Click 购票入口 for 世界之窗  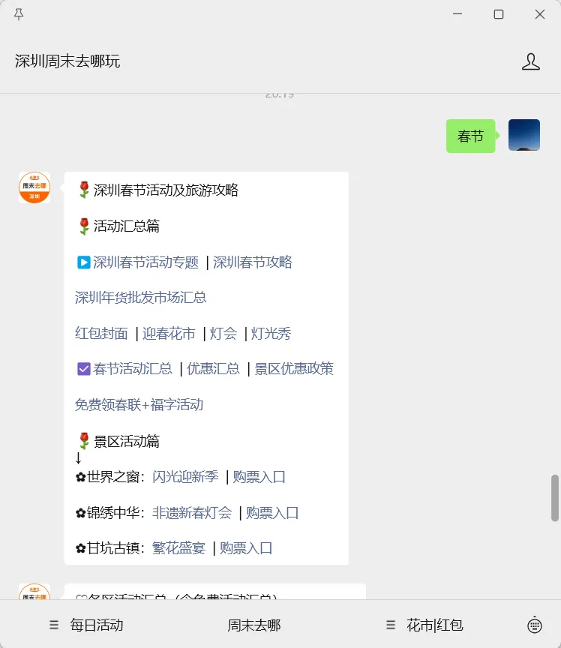pos(259,477)
